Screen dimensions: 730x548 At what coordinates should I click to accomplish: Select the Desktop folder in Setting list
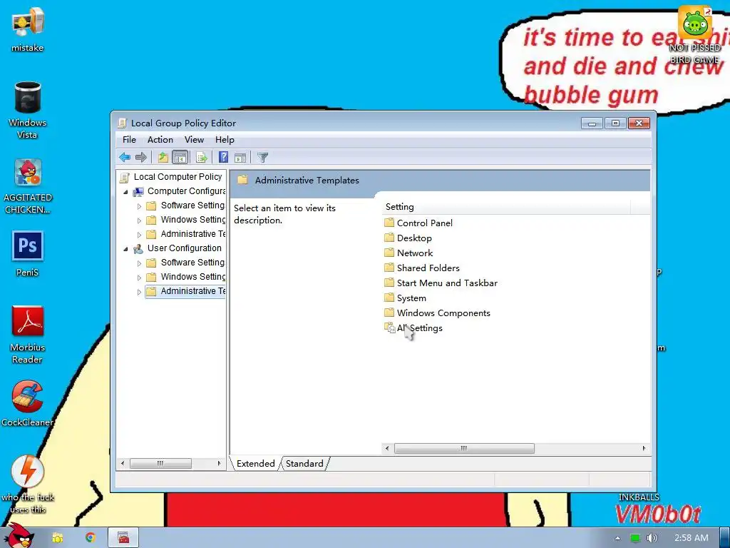coord(408,238)
